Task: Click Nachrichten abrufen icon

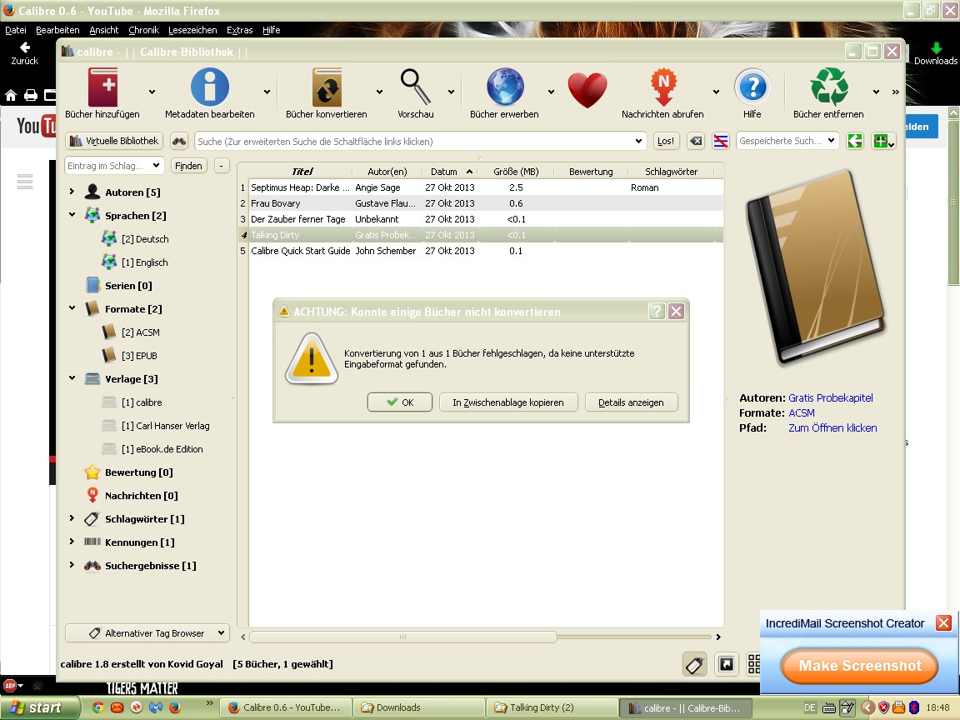Action: coord(663,87)
